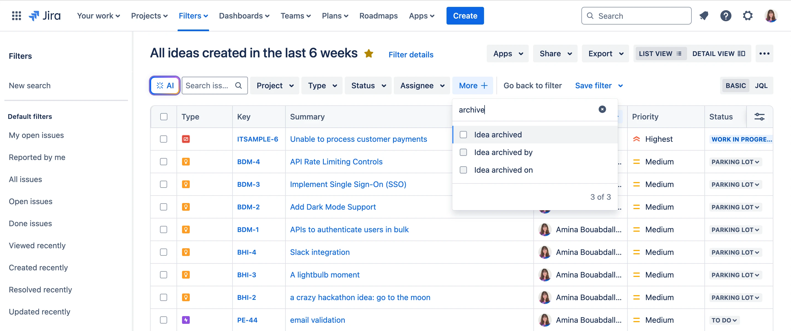Screen dimensions: 791x331
Task: Open the notifications bell
Action: click(x=704, y=16)
